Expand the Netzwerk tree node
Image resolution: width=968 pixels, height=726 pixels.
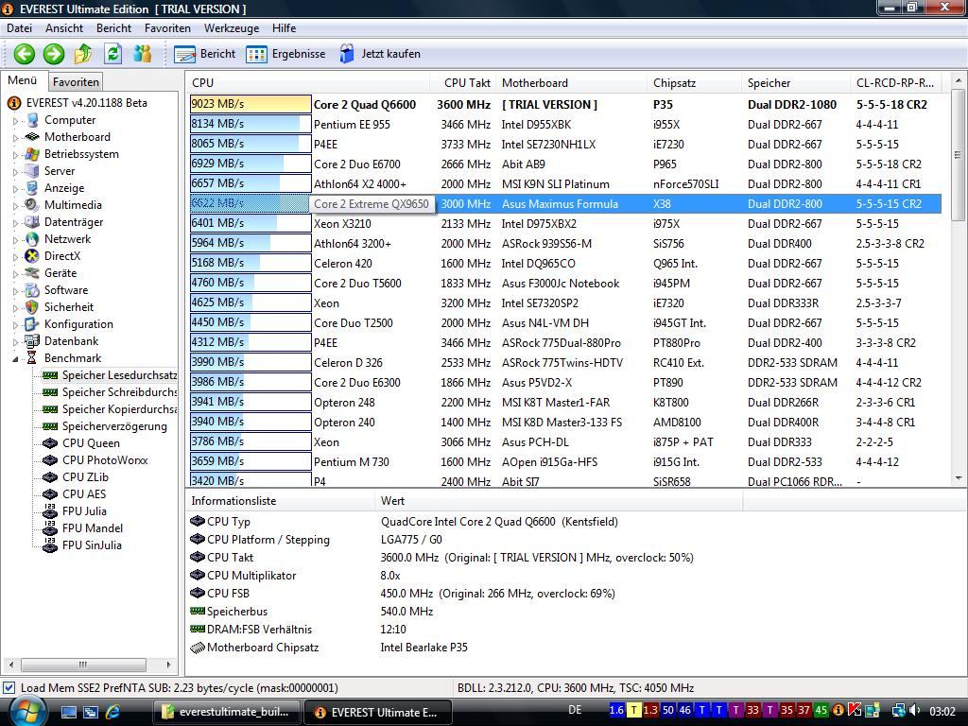(15, 239)
